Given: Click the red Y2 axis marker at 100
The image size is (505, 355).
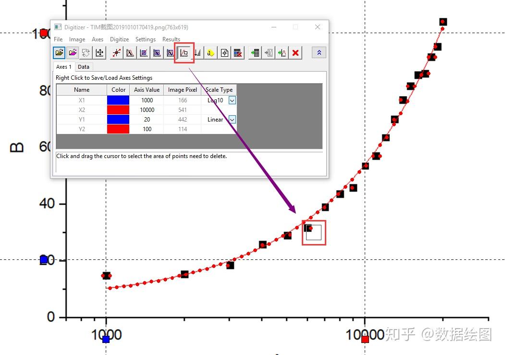Looking at the screenshot, I should (x=44, y=33).
